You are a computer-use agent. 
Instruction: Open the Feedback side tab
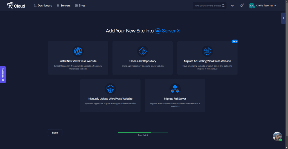pyautogui.click(x=3, y=74)
